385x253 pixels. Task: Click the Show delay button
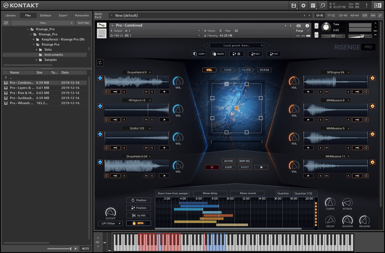click(x=210, y=194)
